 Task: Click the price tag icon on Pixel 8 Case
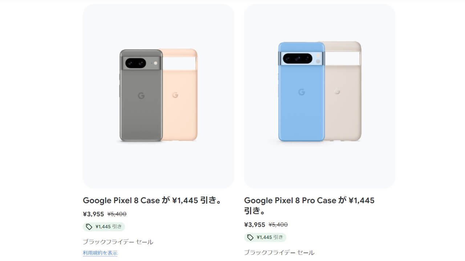(88, 227)
